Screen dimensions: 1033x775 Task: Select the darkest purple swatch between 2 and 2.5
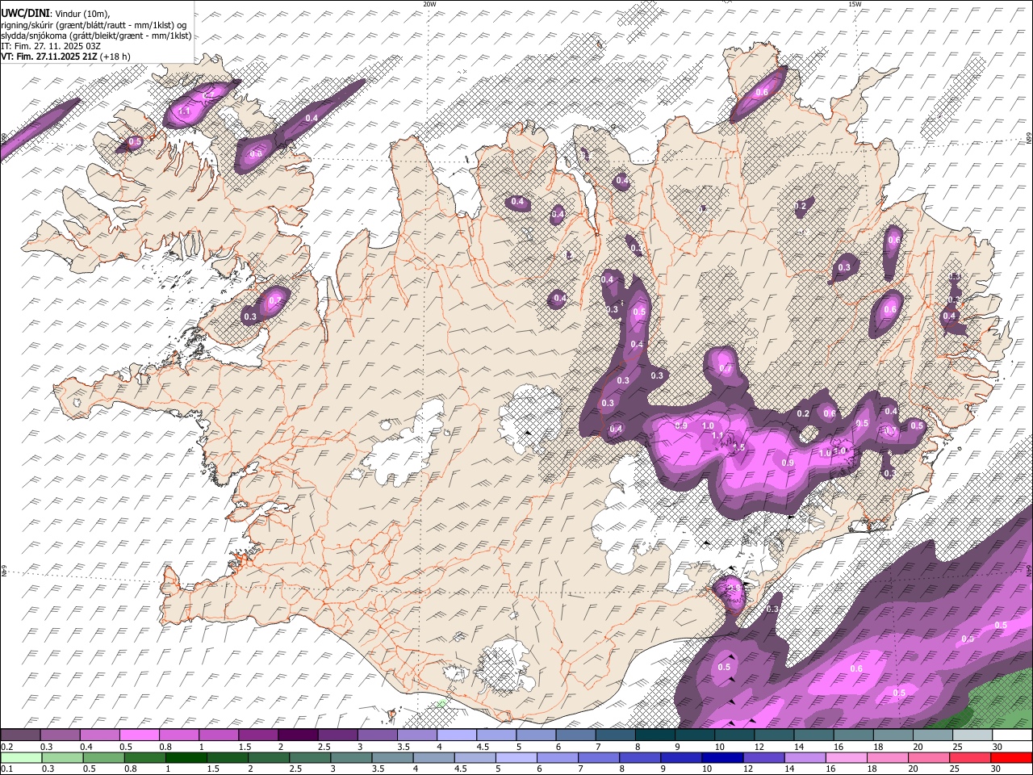click(298, 735)
